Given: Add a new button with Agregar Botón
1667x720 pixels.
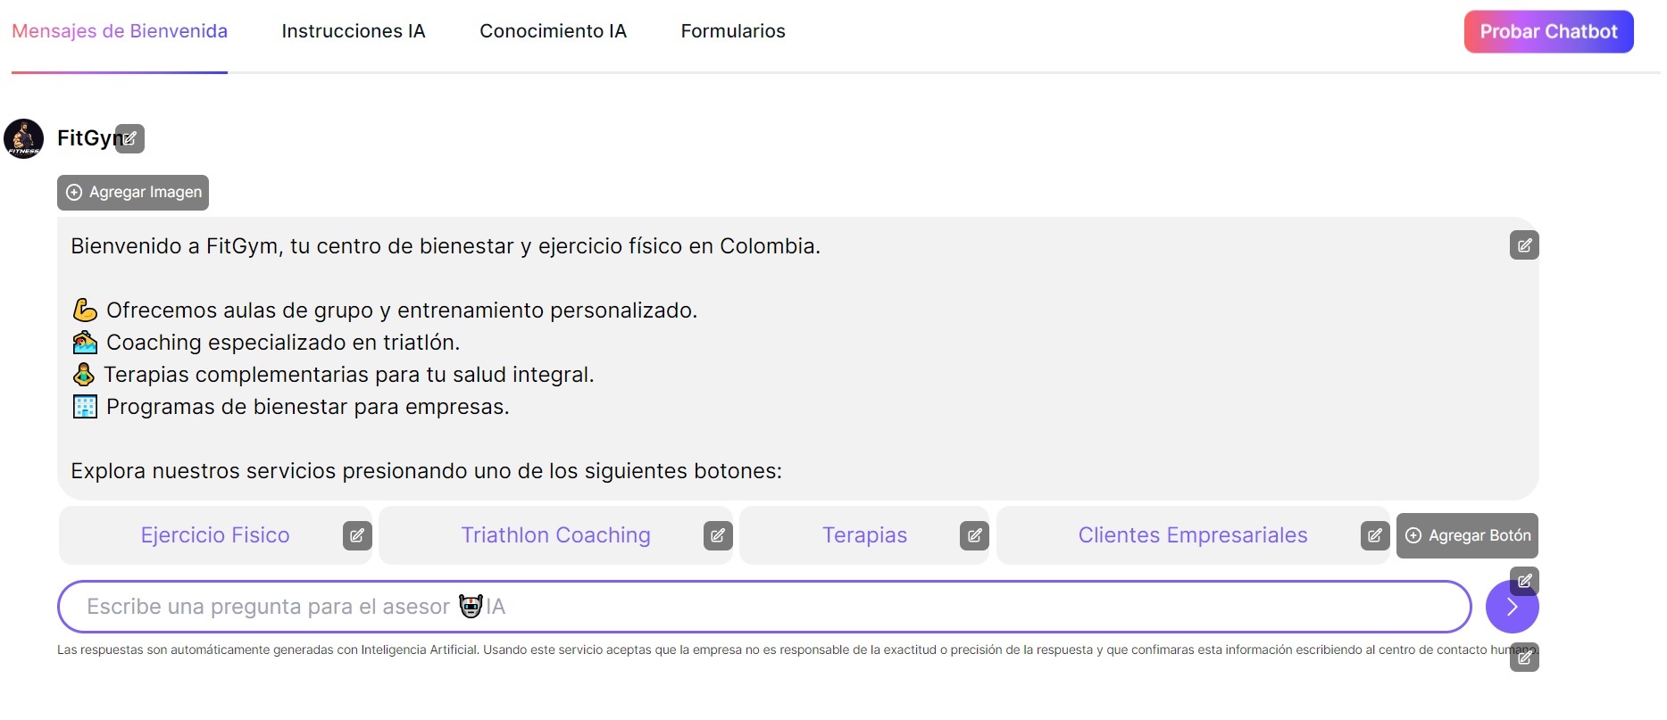Looking at the screenshot, I should pyautogui.click(x=1467, y=535).
